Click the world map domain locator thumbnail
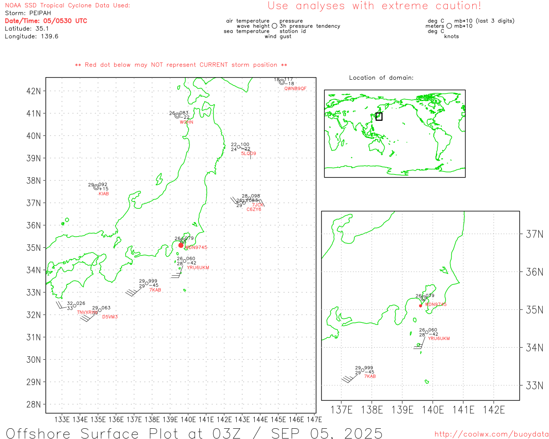 tap(395, 134)
